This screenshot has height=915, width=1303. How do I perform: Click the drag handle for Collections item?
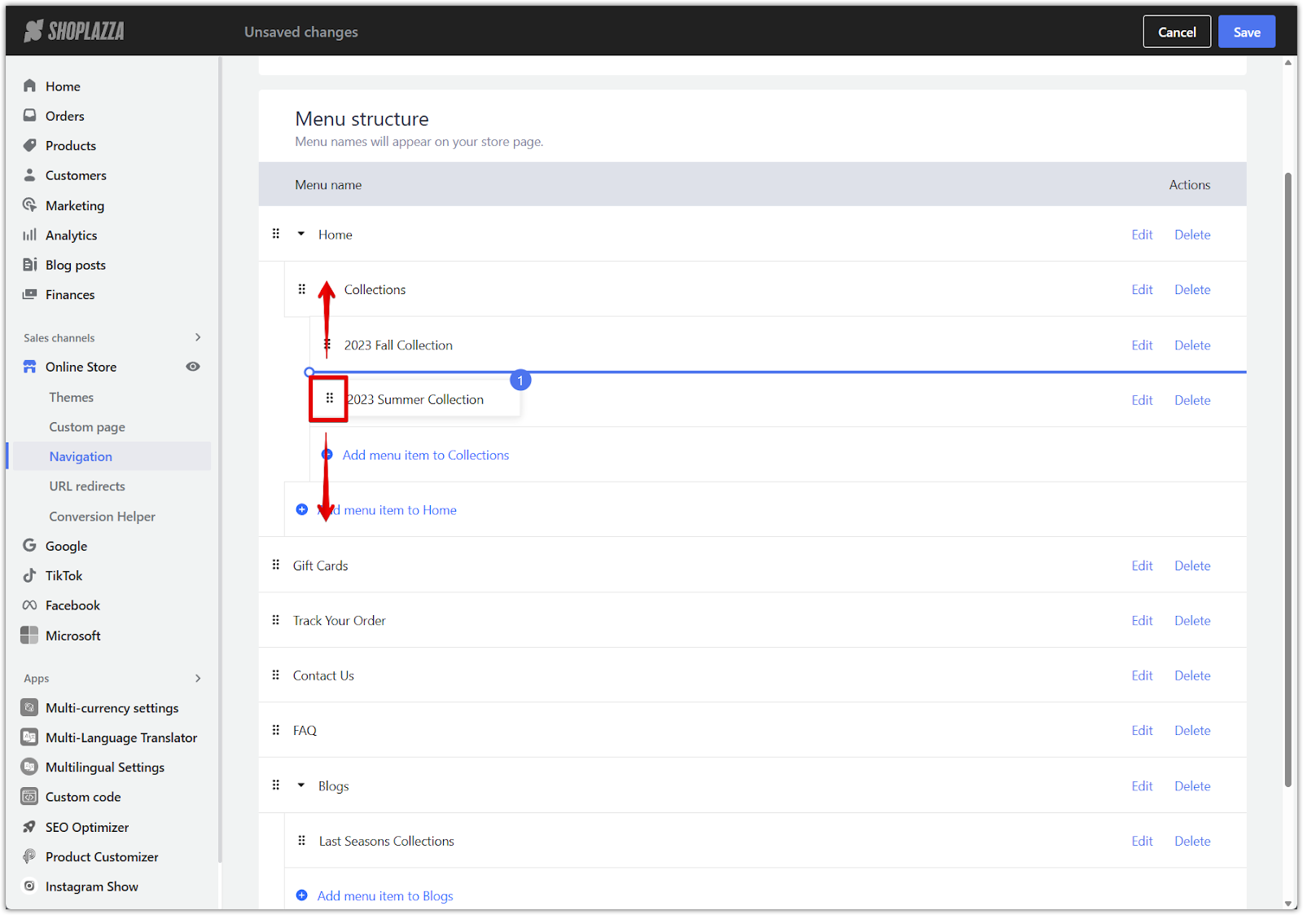pyautogui.click(x=302, y=289)
